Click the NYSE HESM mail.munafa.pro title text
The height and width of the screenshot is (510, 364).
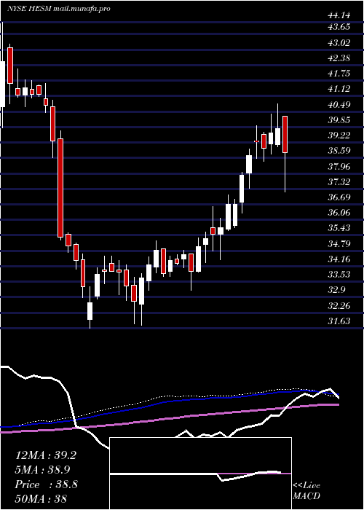click(59, 9)
